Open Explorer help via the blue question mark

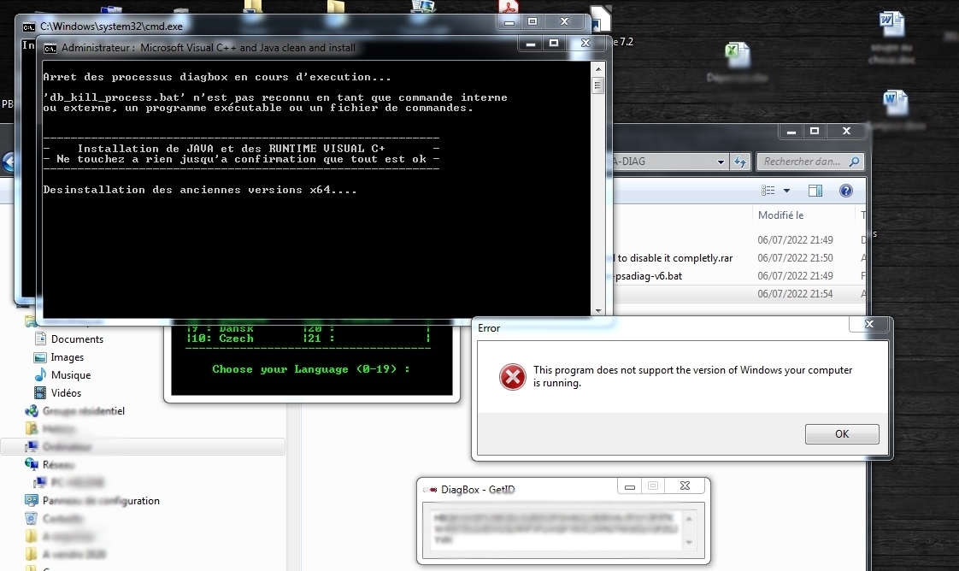(846, 191)
